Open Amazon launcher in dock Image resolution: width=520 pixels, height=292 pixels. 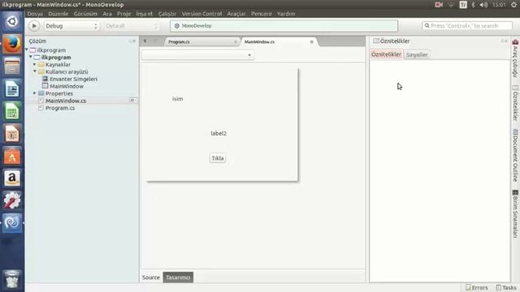point(12,178)
